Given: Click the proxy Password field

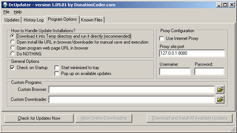Looking at the screenshot, I should 209,71.
